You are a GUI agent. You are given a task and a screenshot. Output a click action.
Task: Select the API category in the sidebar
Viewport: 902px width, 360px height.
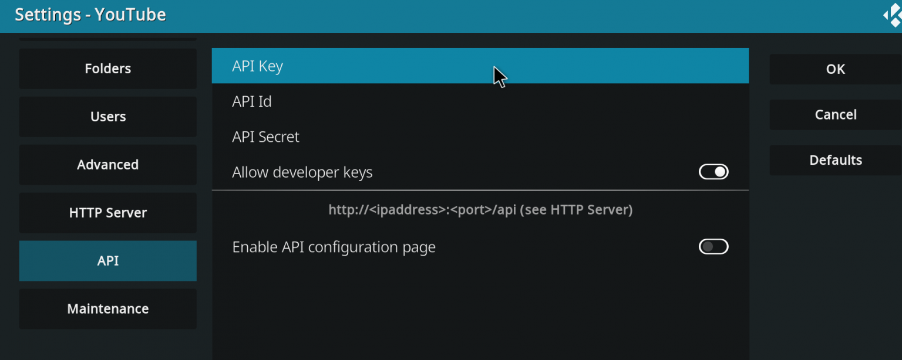point(107,260)
